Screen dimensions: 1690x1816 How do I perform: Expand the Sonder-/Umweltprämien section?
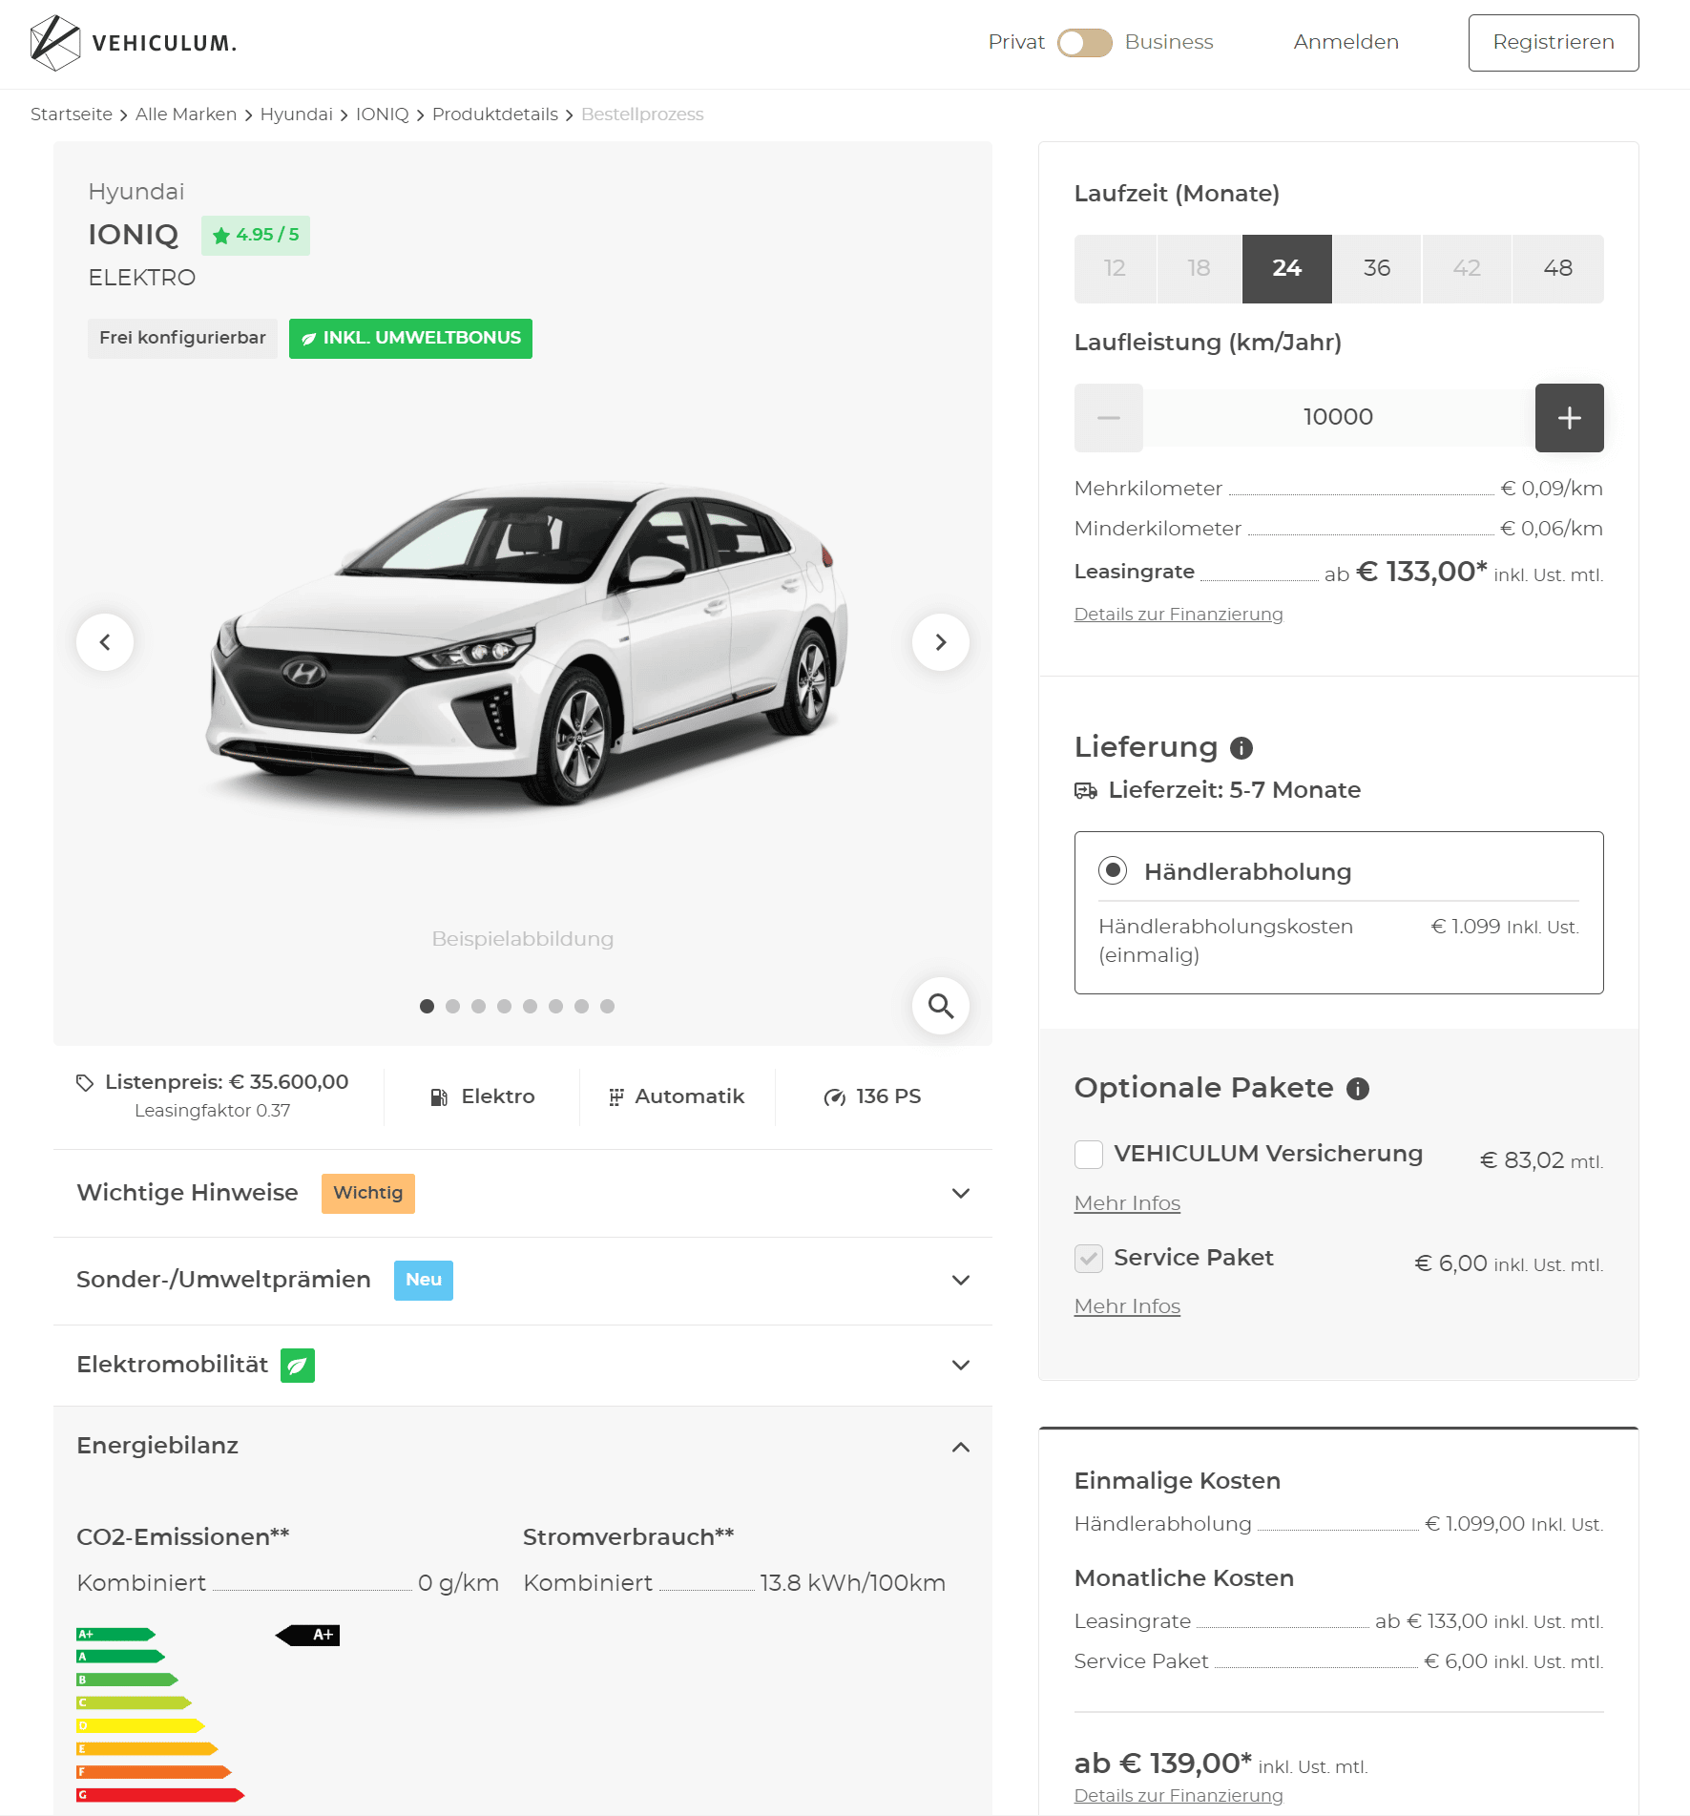coord(523,1281)
